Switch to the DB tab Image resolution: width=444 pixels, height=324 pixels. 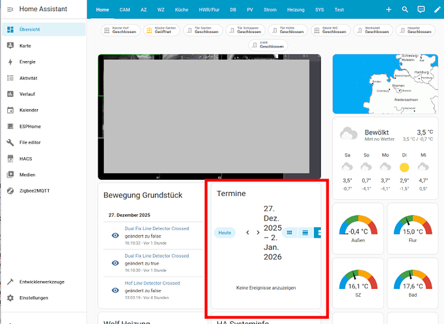tap(233, 10)
